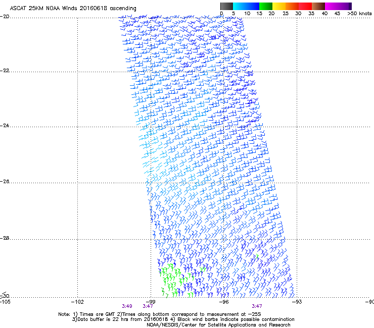Click the '-99' longitude axis label
The height and width of the screenshot is (328, 374).
coord(151,302)
